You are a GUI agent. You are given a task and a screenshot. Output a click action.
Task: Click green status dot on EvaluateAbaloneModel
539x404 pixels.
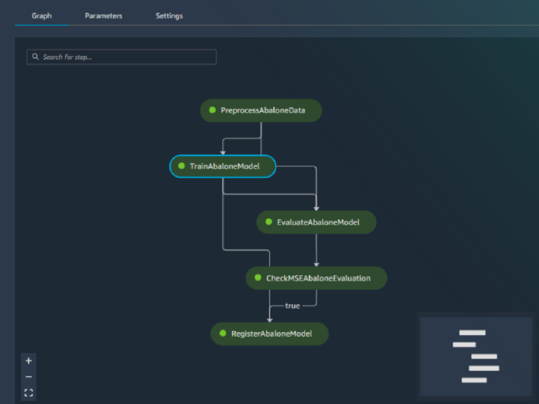(269, 222)
